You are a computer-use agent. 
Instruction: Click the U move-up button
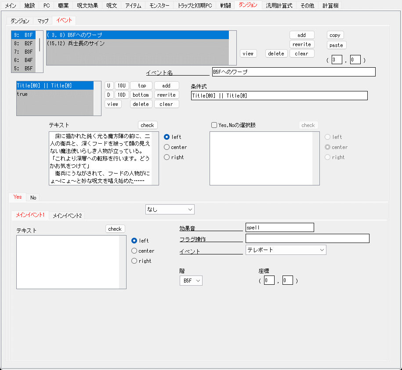109,86
